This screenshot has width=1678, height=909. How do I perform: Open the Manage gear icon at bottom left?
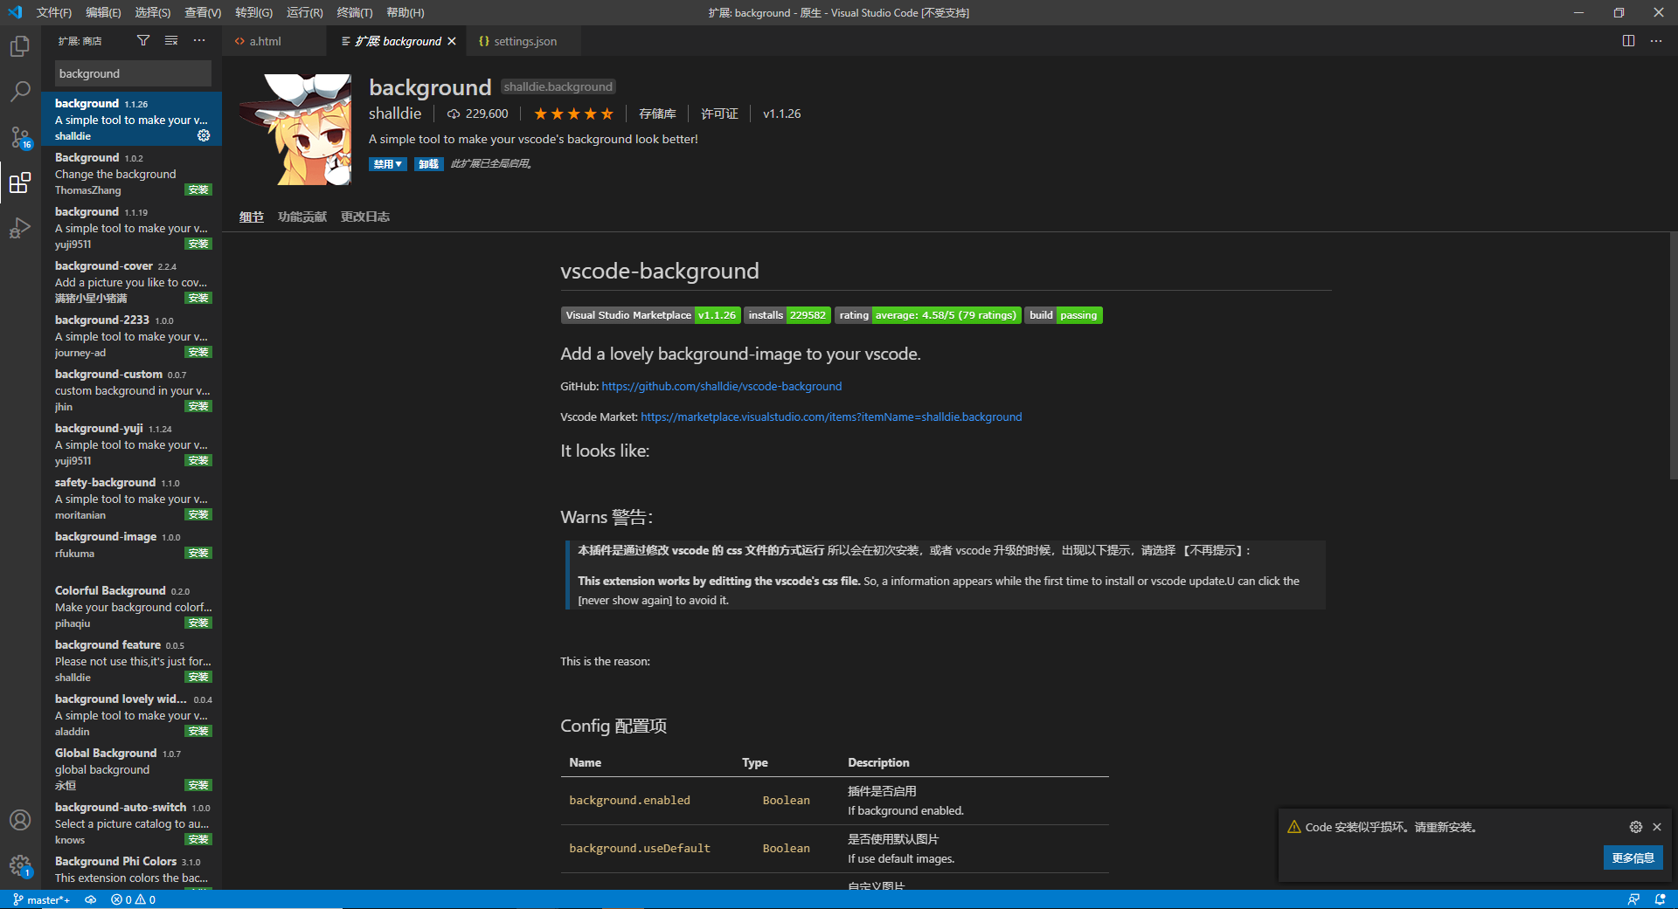tap(19, 866)
